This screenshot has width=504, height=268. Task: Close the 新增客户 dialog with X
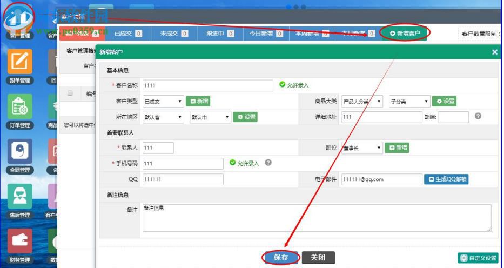(x=495, y=52)
